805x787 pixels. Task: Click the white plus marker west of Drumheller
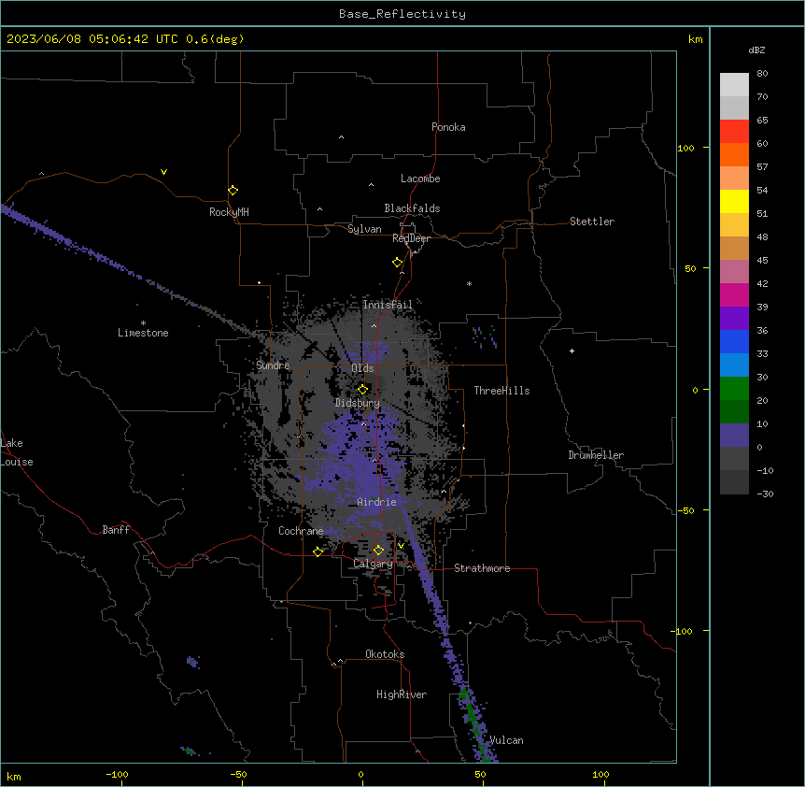[572, 351]
